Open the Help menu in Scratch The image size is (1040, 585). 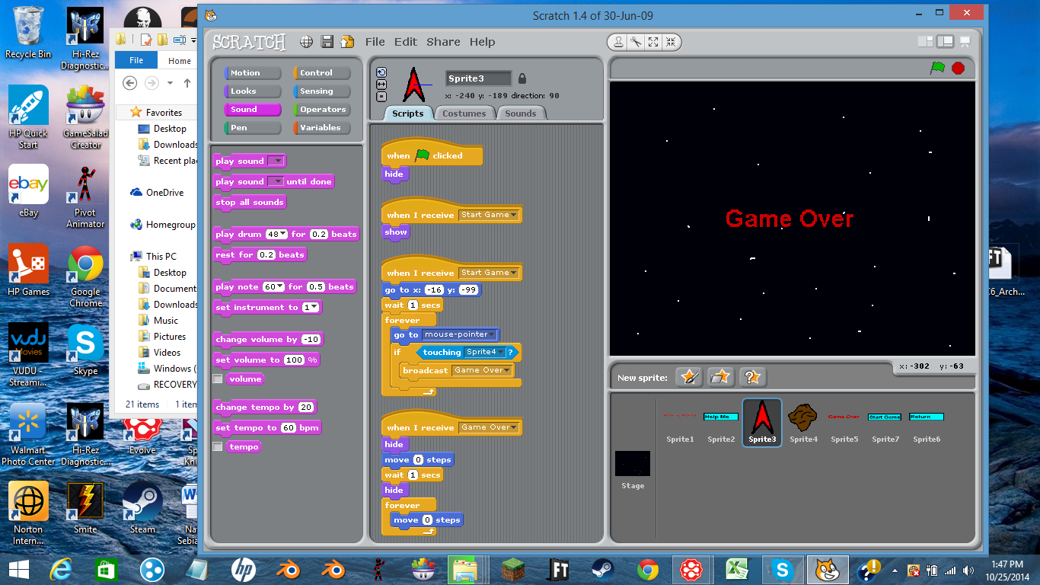click(482, 42)
